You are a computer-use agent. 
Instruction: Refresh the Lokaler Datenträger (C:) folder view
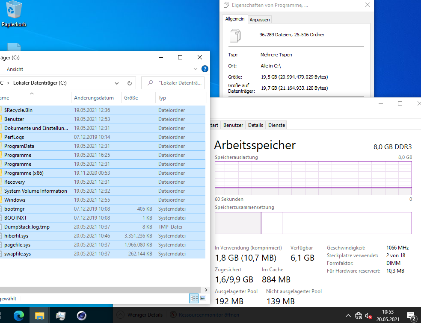[x=129, y=83]
